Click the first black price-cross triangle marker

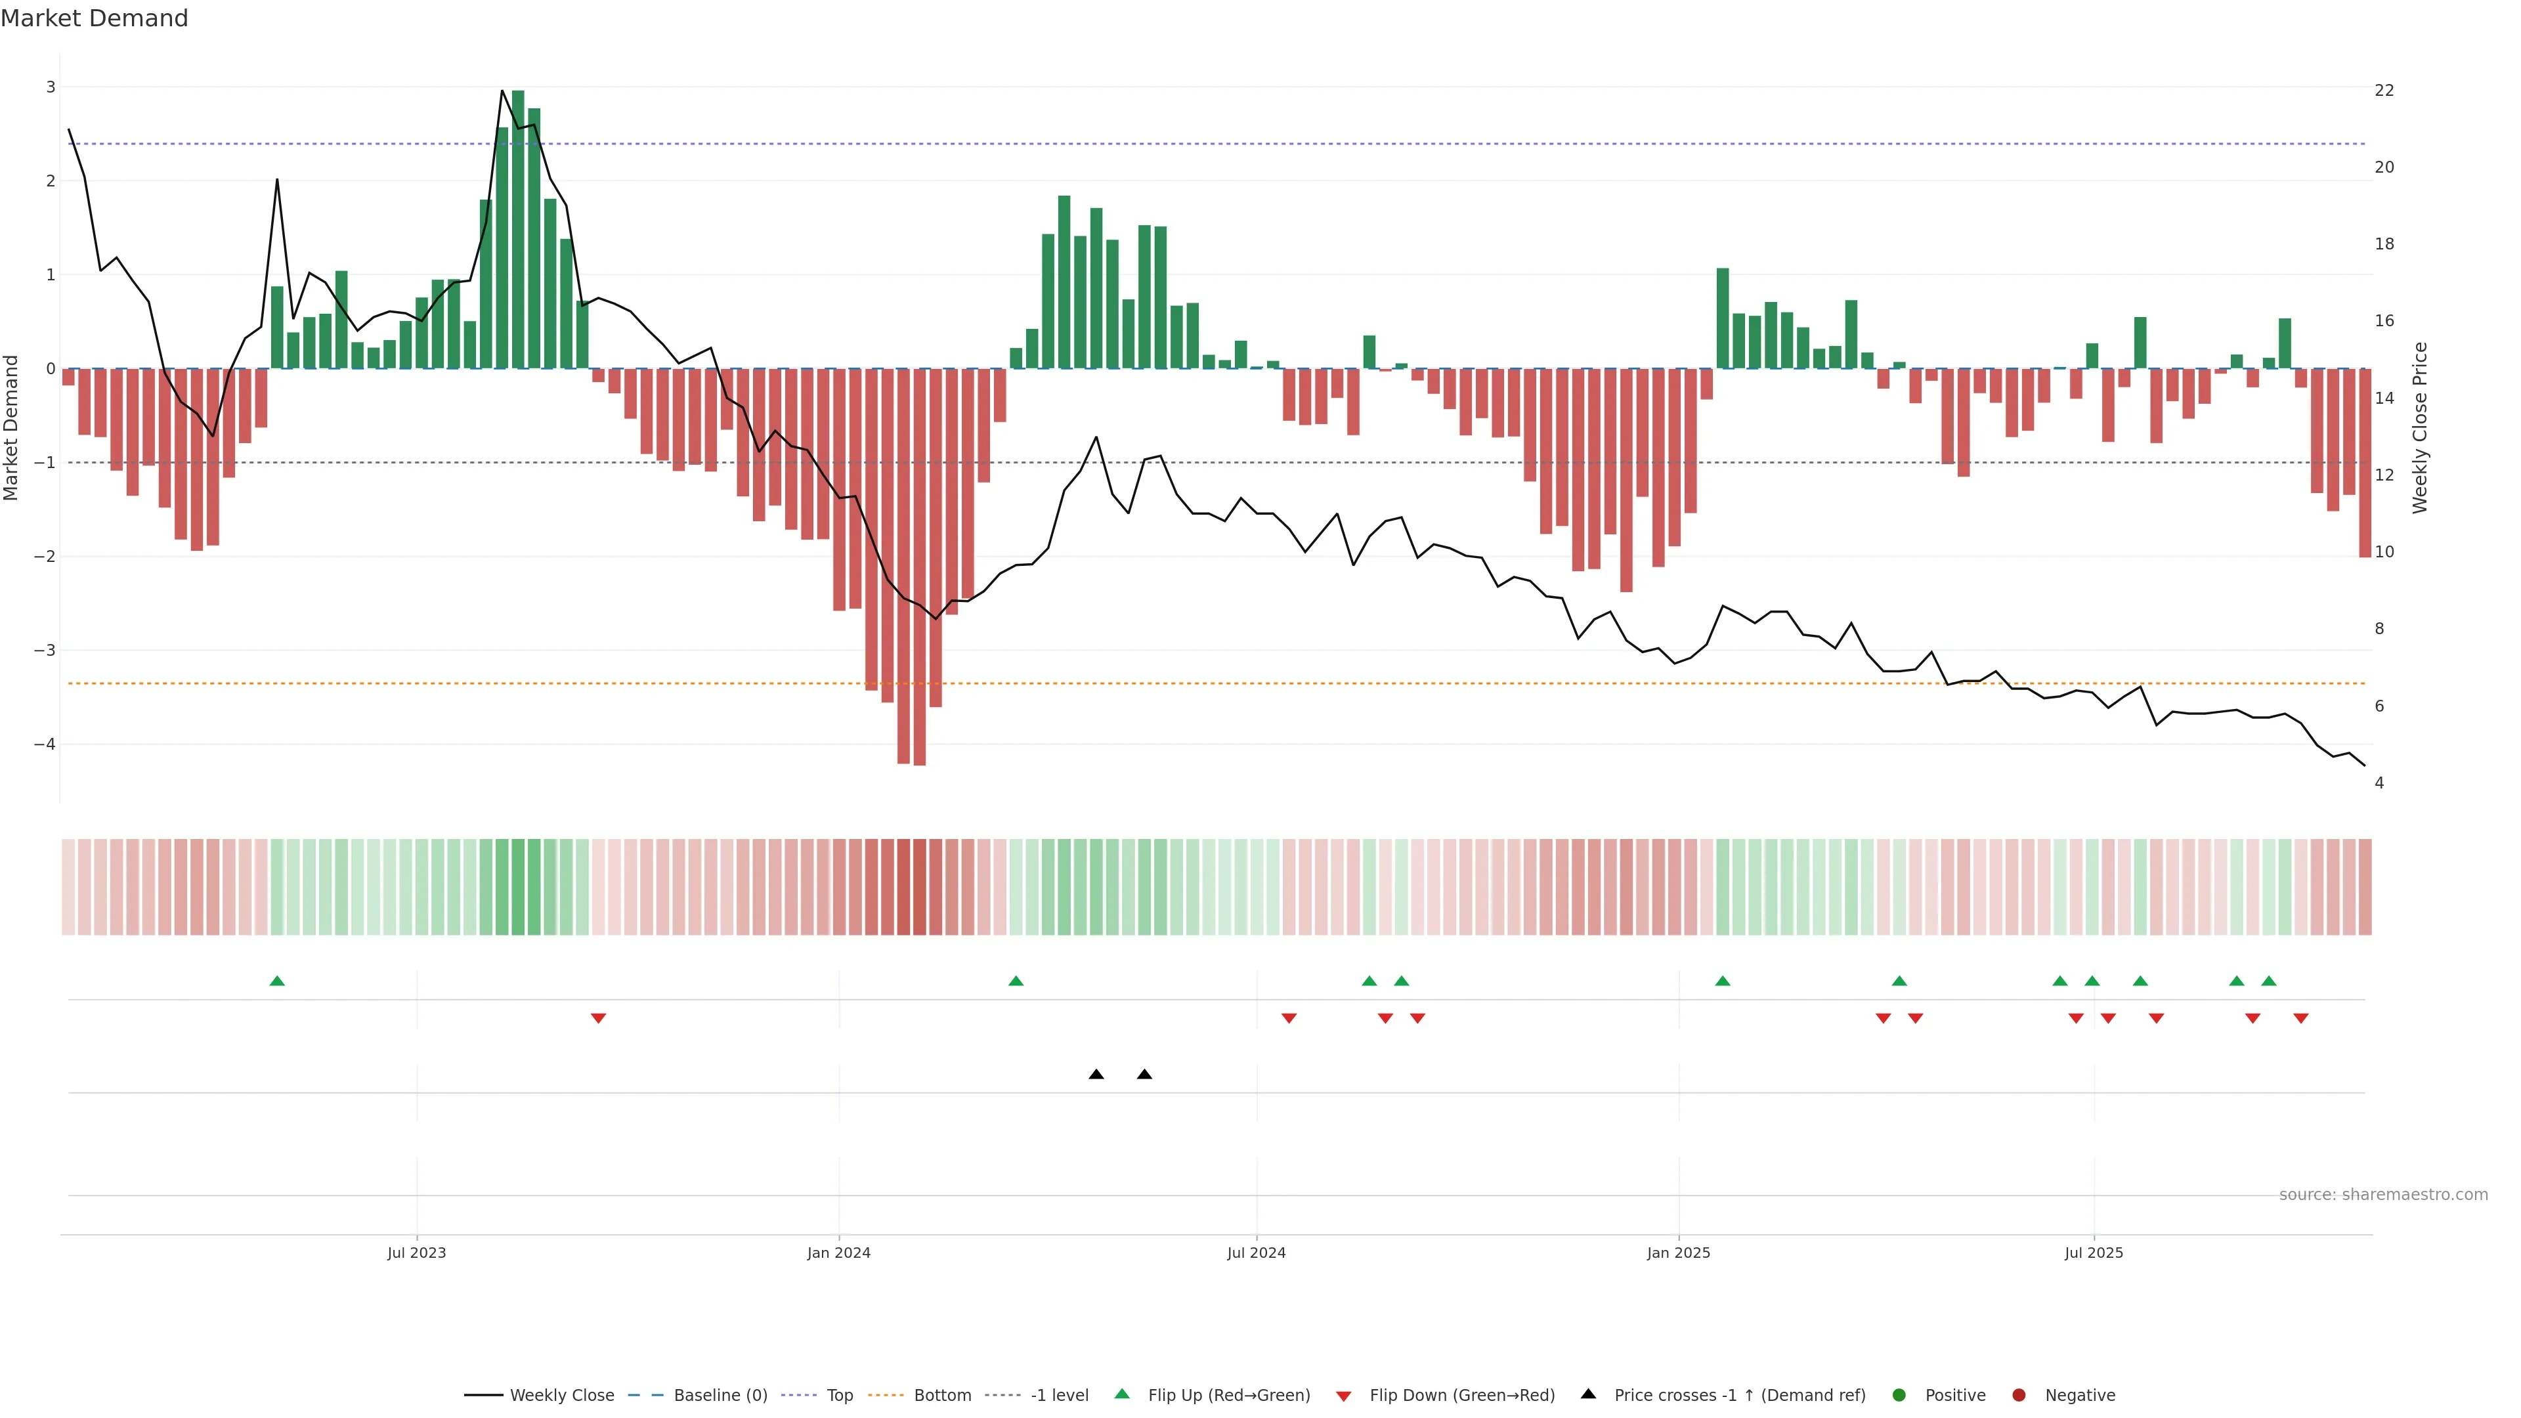1096,1075
